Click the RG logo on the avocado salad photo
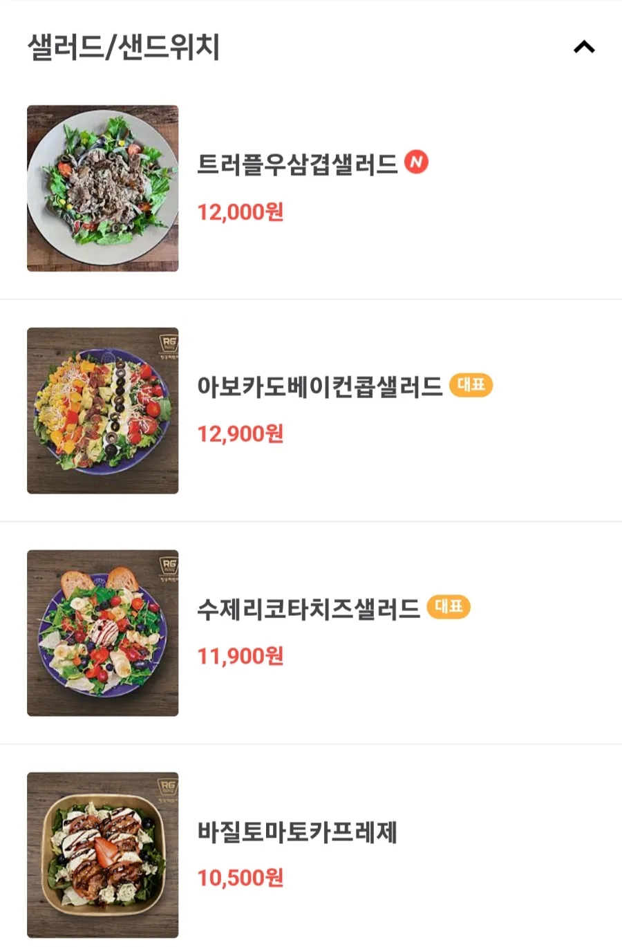The width and height of the screenshot is (622, 947). pos(168,344)
